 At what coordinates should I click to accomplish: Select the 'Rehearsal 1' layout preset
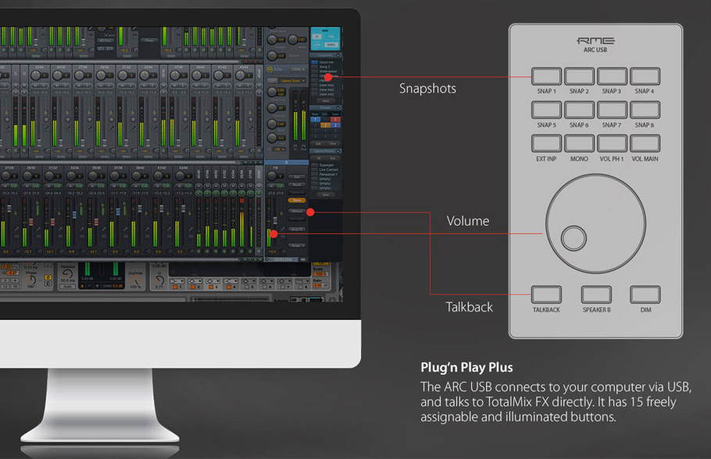tap(328, 174)
